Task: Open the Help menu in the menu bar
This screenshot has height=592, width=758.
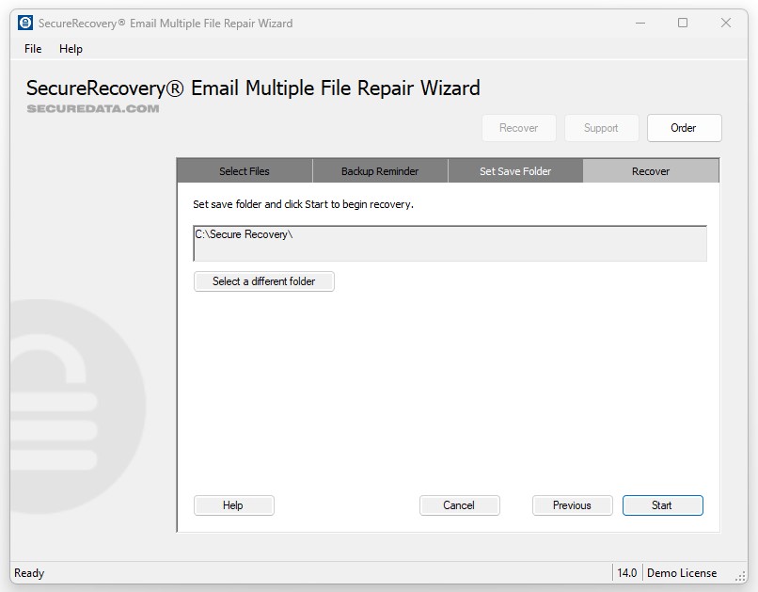Action: coord(71,49)
